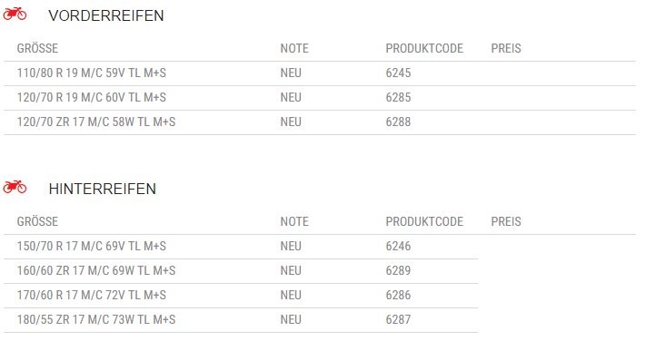Click product code 6287
The width and height of the screenshot is (646, 341).
click(x=398, y=319)
